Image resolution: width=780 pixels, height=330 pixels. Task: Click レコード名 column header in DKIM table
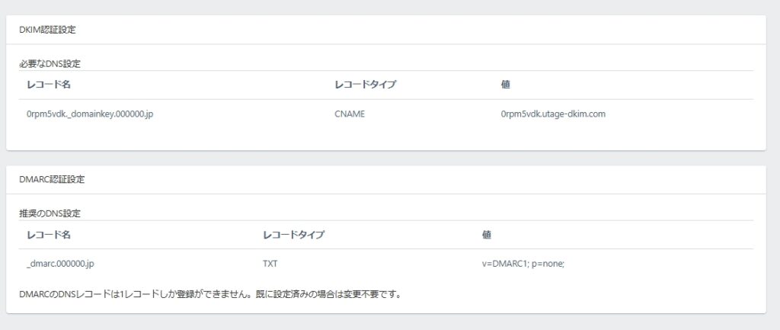[49, 85]
